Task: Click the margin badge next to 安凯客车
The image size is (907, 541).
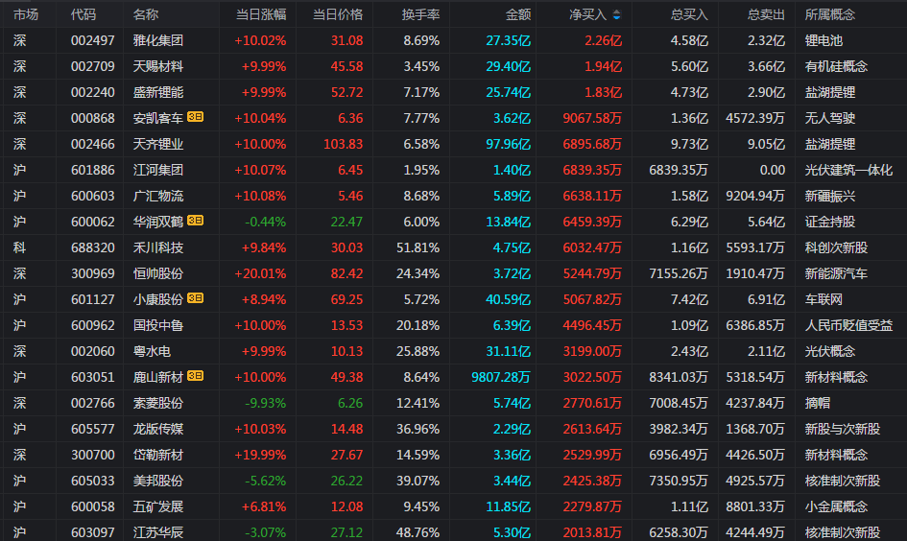Action: [x=196, y=117]
